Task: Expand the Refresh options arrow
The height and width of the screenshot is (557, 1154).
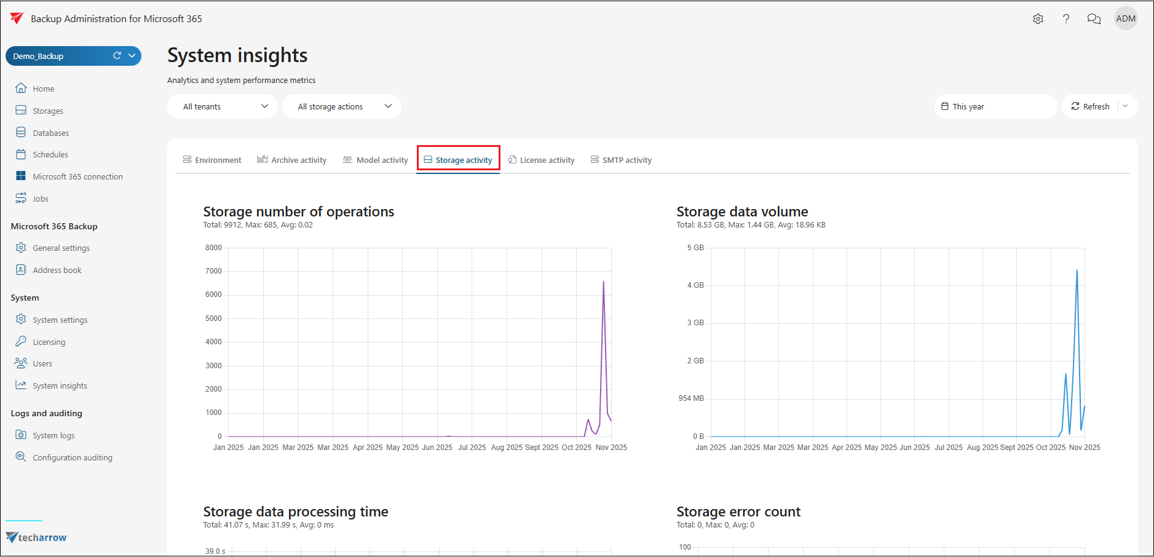Action: (1125, 106)
